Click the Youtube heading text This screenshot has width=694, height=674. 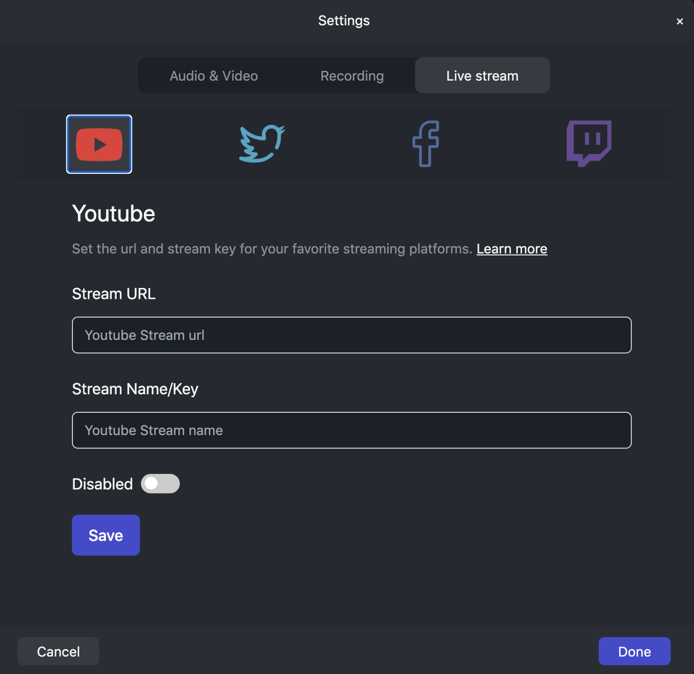tap(114, 214)
